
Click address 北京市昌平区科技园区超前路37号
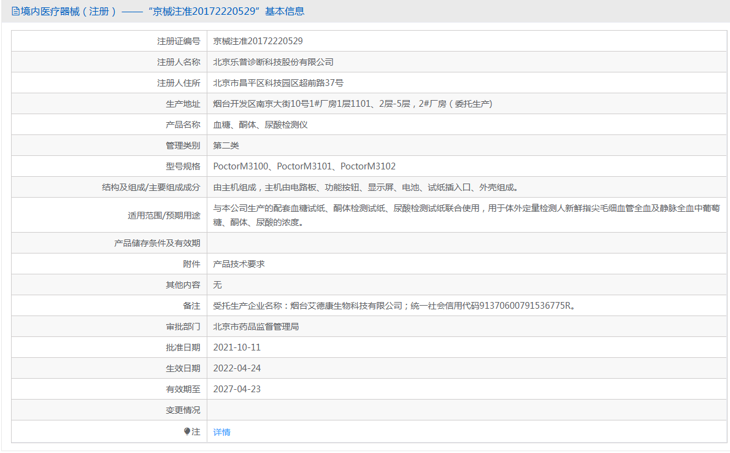tap(279, 83)
